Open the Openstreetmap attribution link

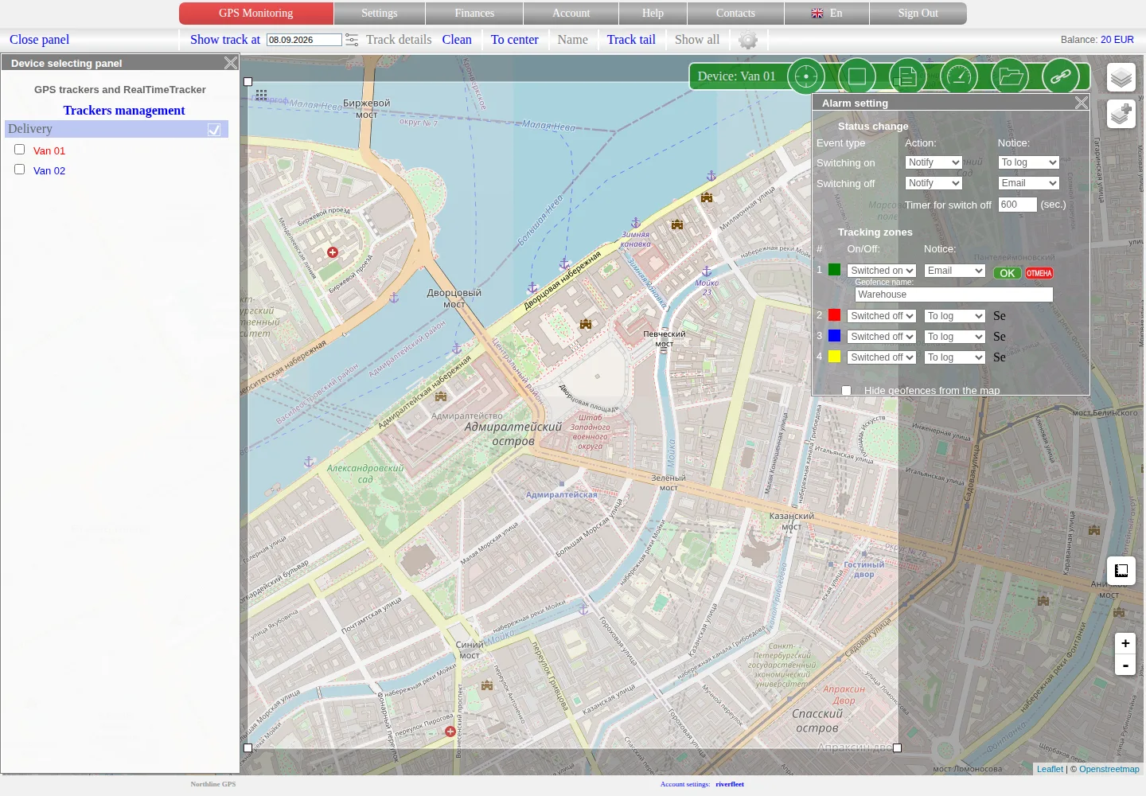click(1109, 769)
